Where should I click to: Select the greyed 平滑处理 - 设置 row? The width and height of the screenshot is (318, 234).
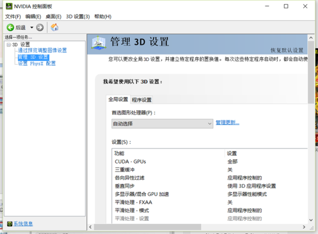[x=210, y=219]
